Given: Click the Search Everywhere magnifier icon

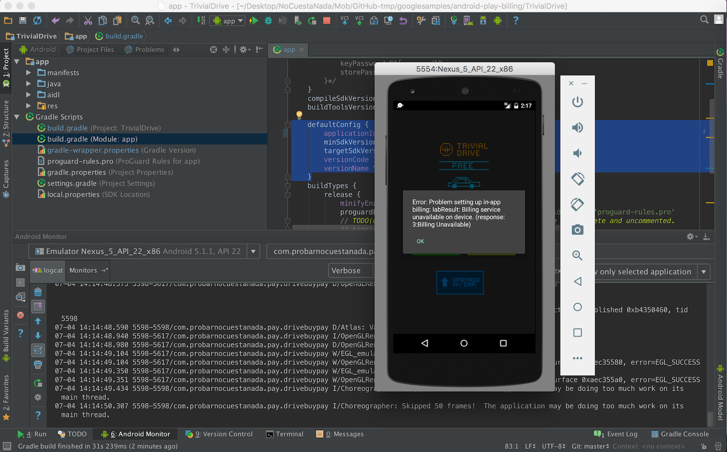Looking at the screenshot, I should pos(704,20).
